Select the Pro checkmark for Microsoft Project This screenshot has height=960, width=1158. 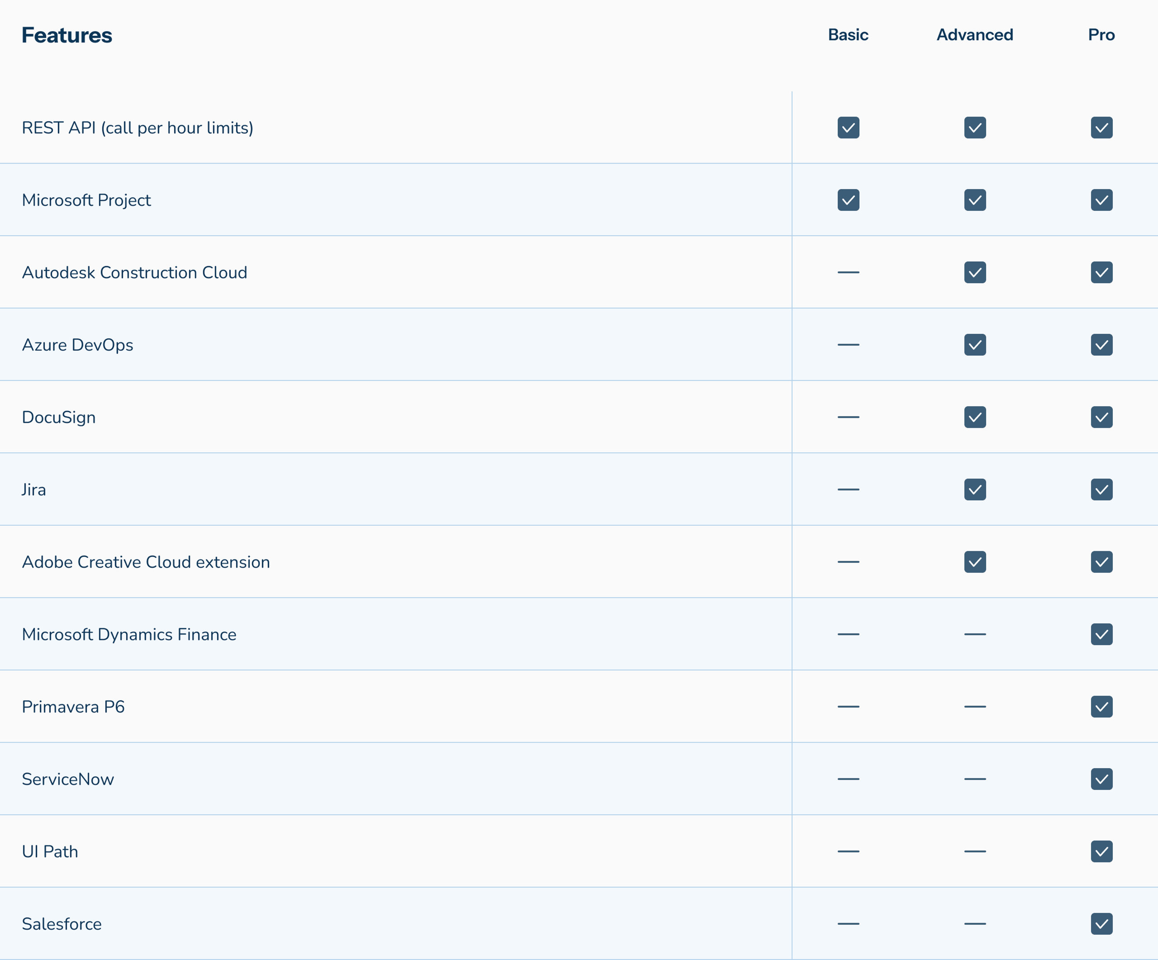1102,200
